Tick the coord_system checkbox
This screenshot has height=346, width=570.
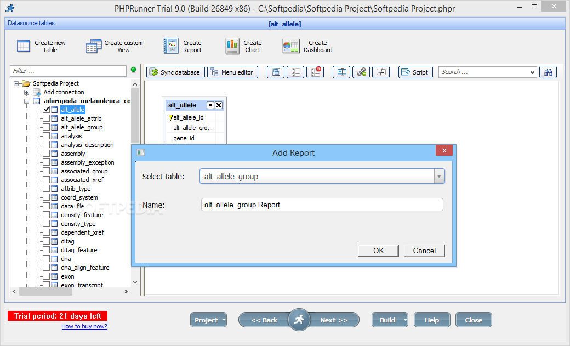(x=46, y=197)
